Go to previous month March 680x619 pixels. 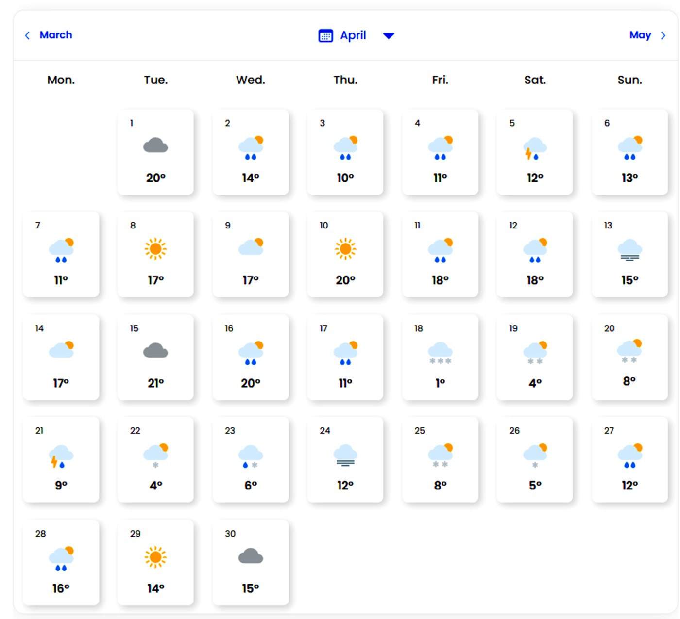click(56, 35)
